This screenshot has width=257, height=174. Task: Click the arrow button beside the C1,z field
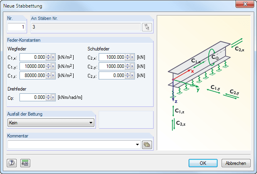point(53,75)
